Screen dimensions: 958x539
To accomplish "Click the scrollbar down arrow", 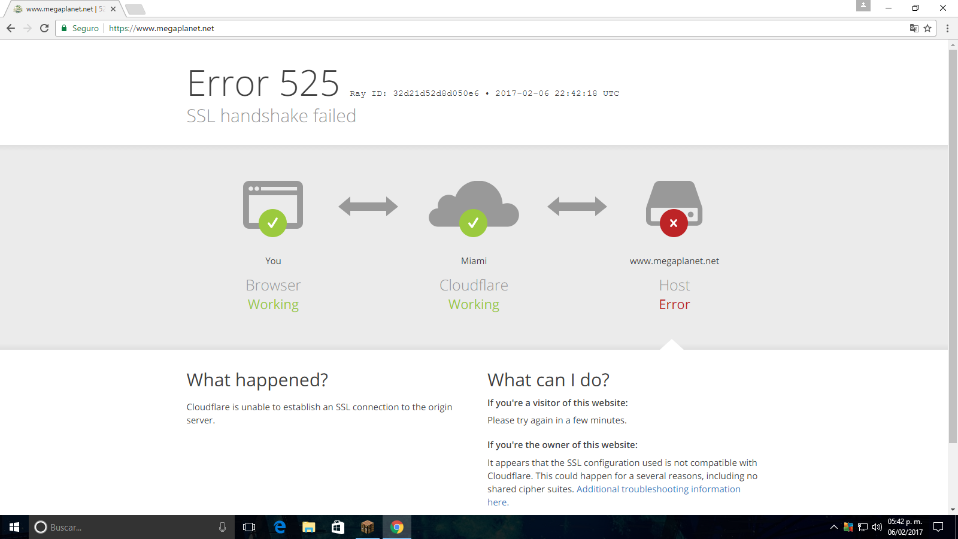I will 953,510.
